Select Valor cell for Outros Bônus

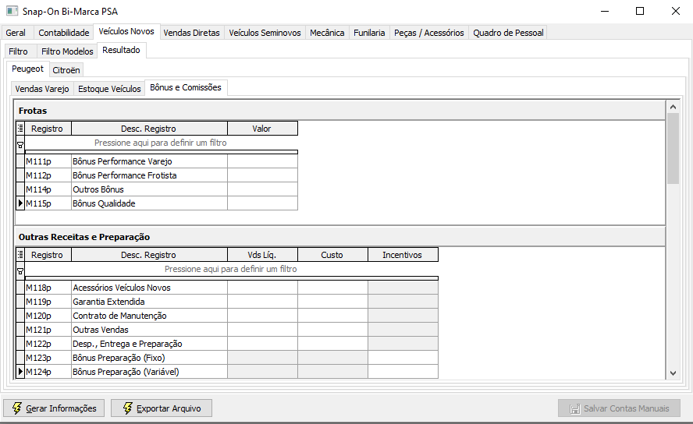pyautogui.click(x=262, y=189)
